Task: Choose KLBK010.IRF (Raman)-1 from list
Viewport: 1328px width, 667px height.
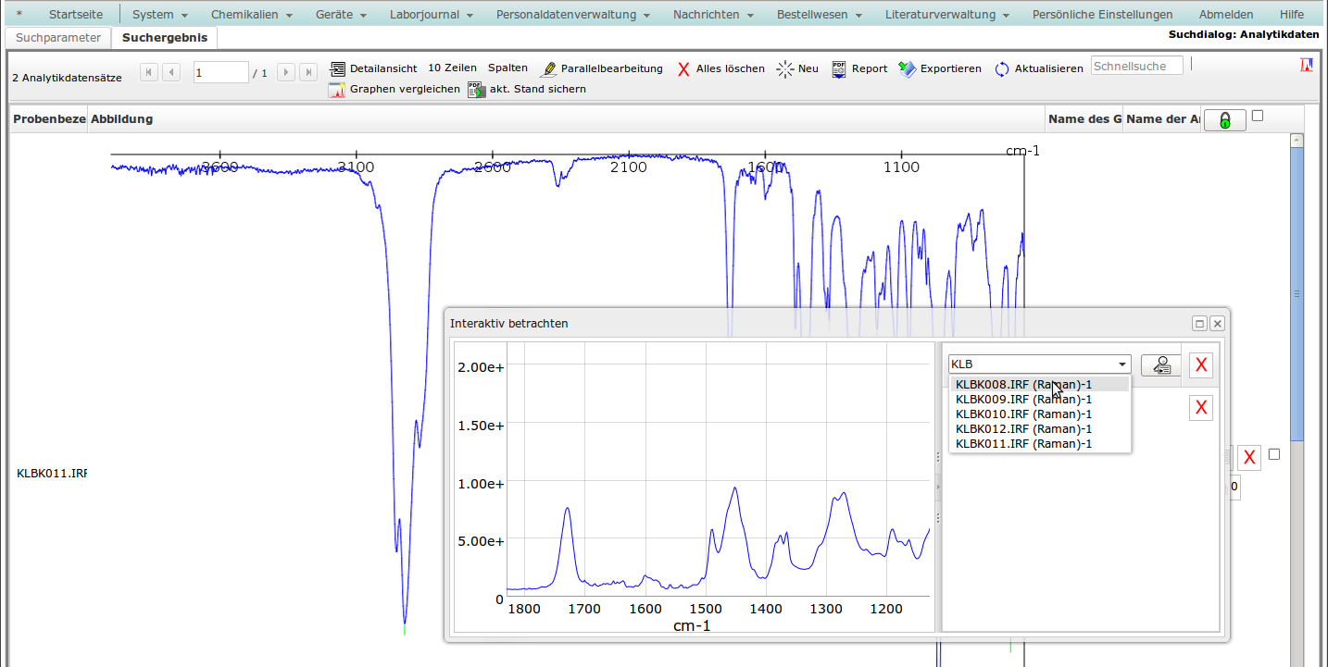Action: (x=1023, y=414)
